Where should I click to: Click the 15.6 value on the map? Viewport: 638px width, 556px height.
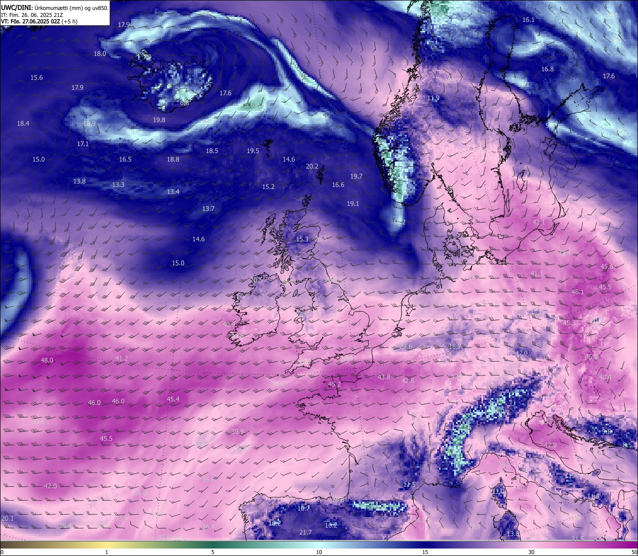coord(36,77)
